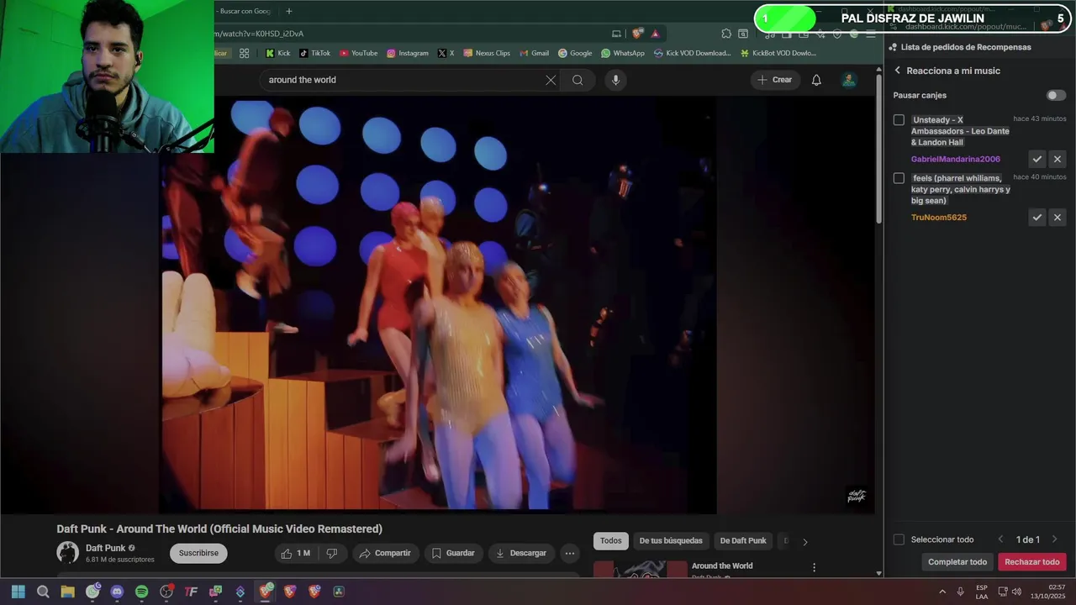Open the YouTube bookmark
This screenshot has height=605, width=1076.
(359, 53)
